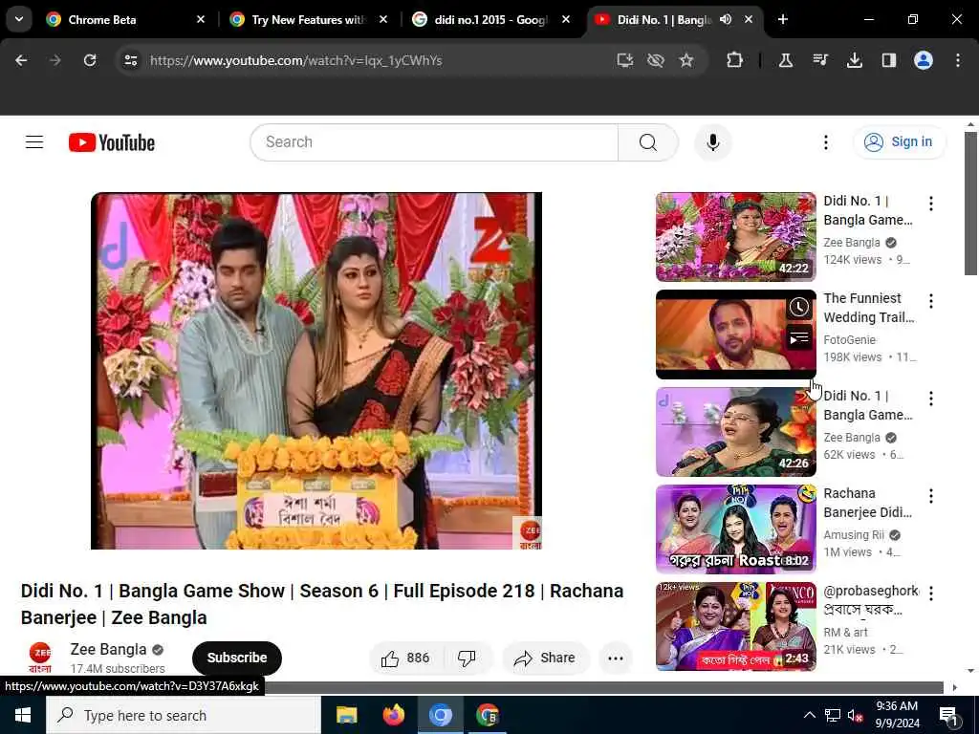Show hidden system tray icons
Image resolution: width=979 pixels, height=734 pixels.
point(809,715)
